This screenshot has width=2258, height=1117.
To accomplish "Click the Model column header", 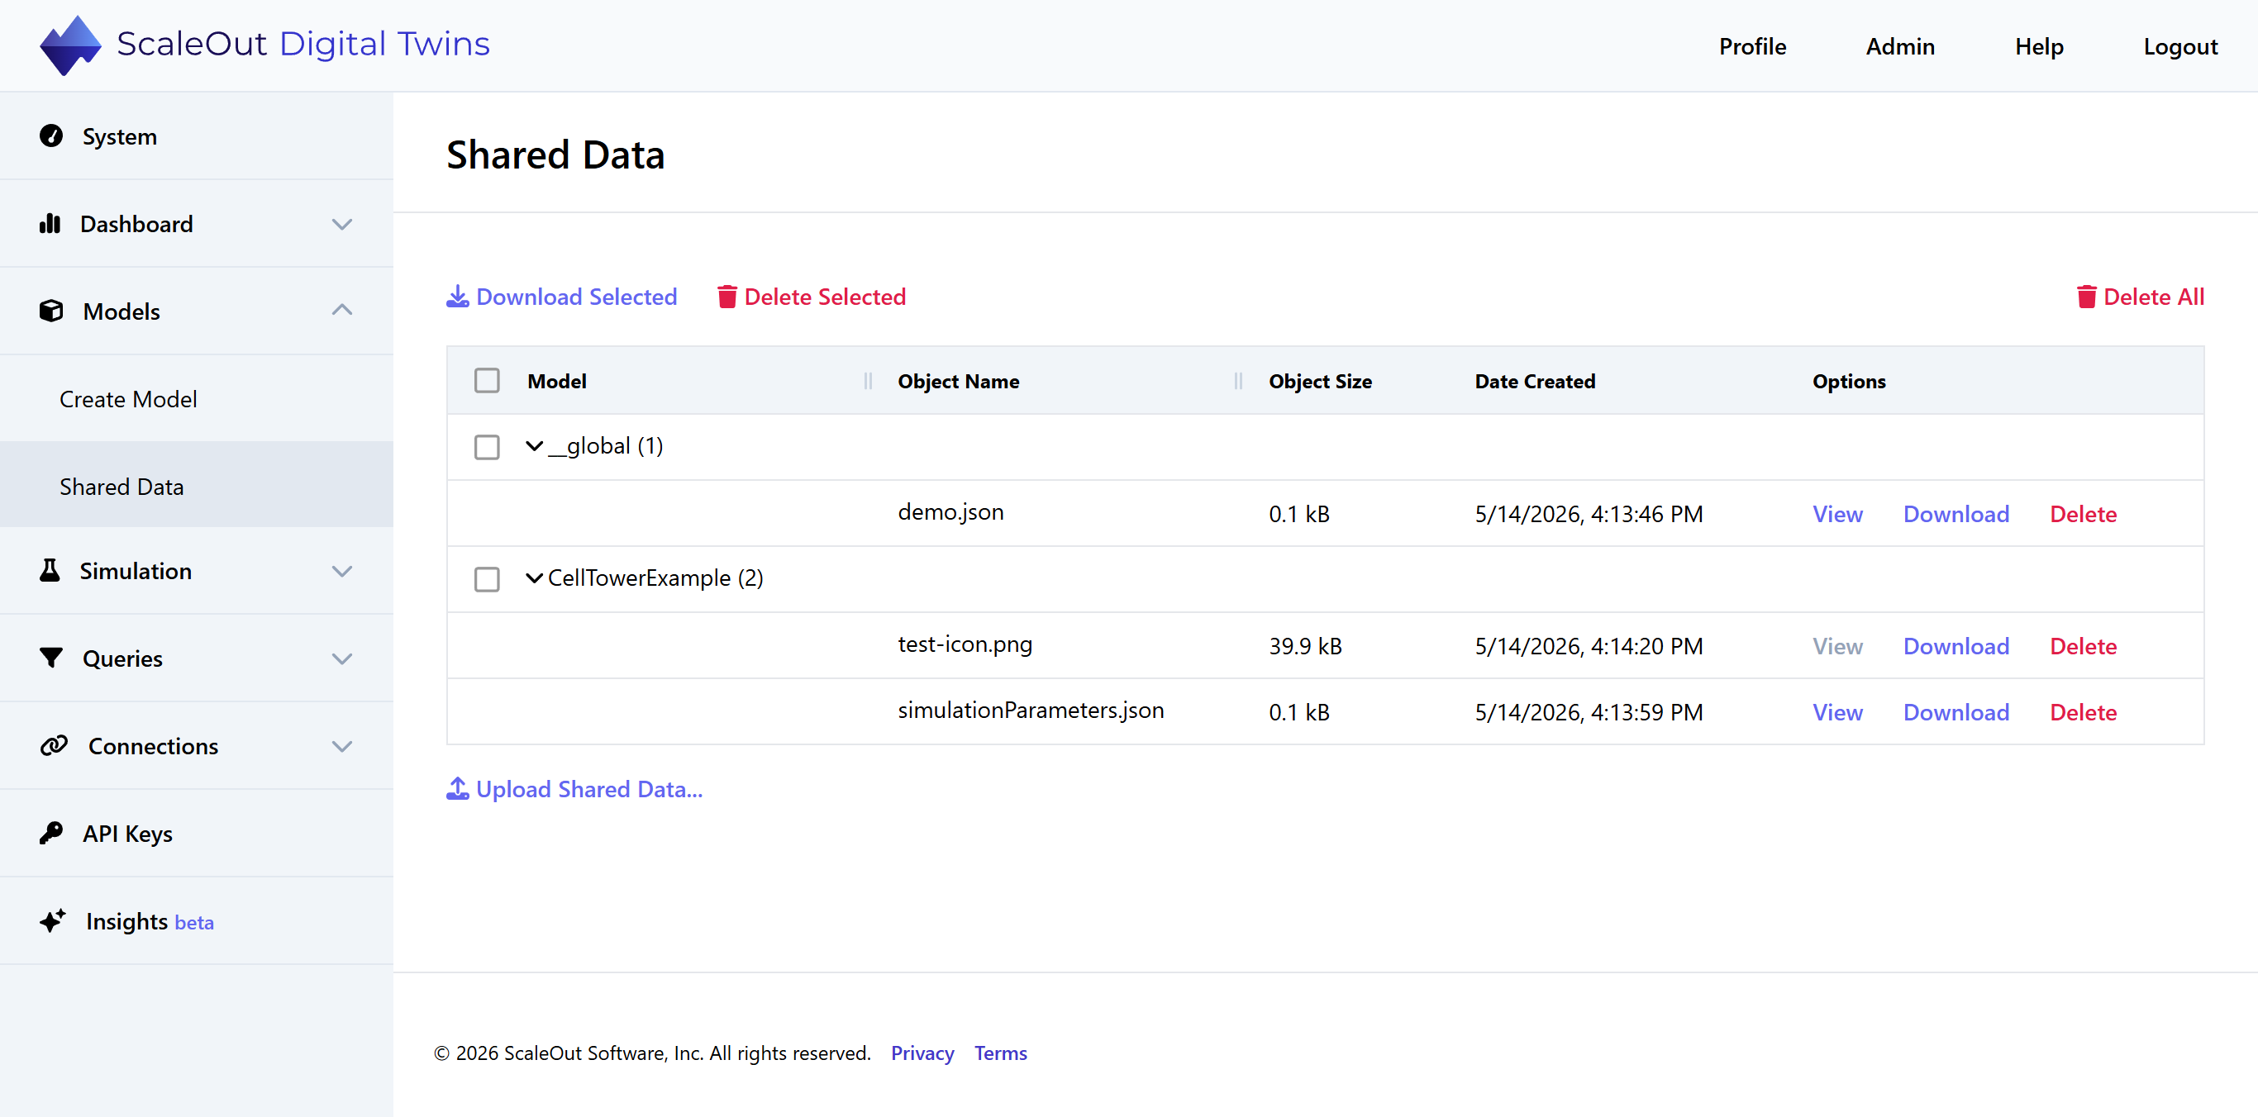I will [x=556, y=381].
